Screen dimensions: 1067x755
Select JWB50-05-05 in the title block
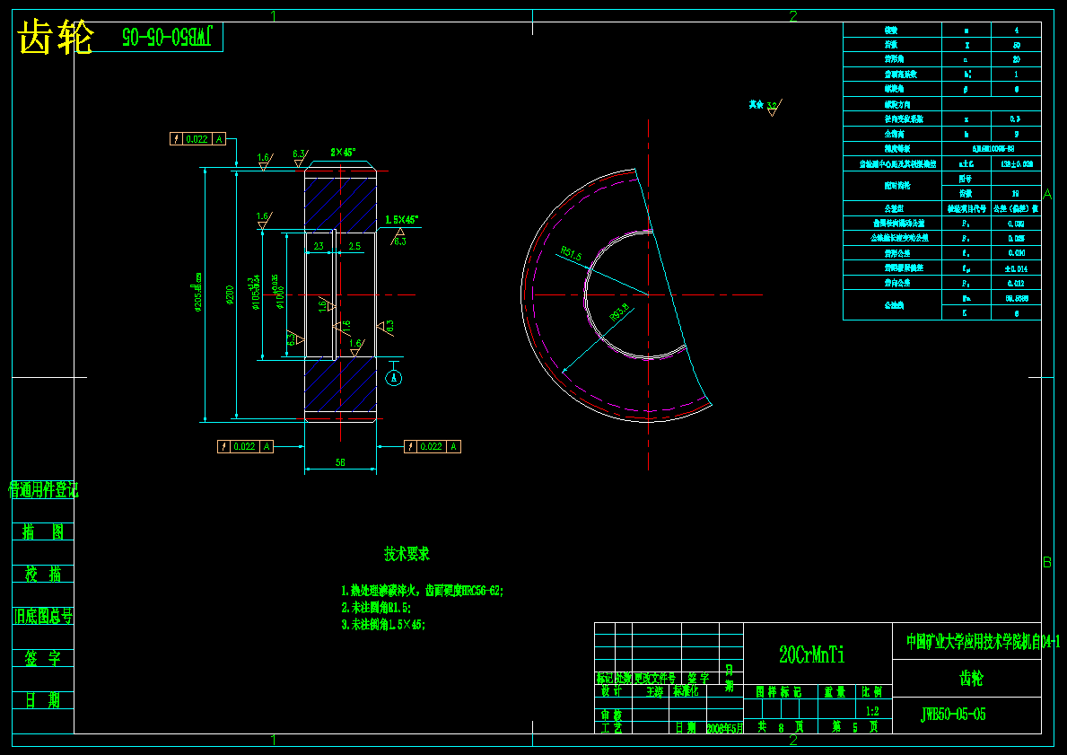tap(953, 714)
